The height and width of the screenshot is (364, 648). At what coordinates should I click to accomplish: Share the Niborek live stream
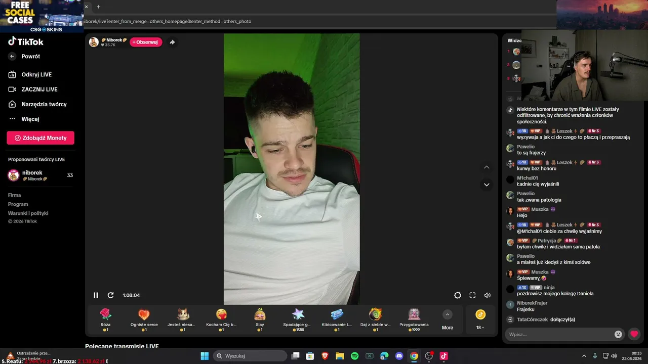point(172,42)
